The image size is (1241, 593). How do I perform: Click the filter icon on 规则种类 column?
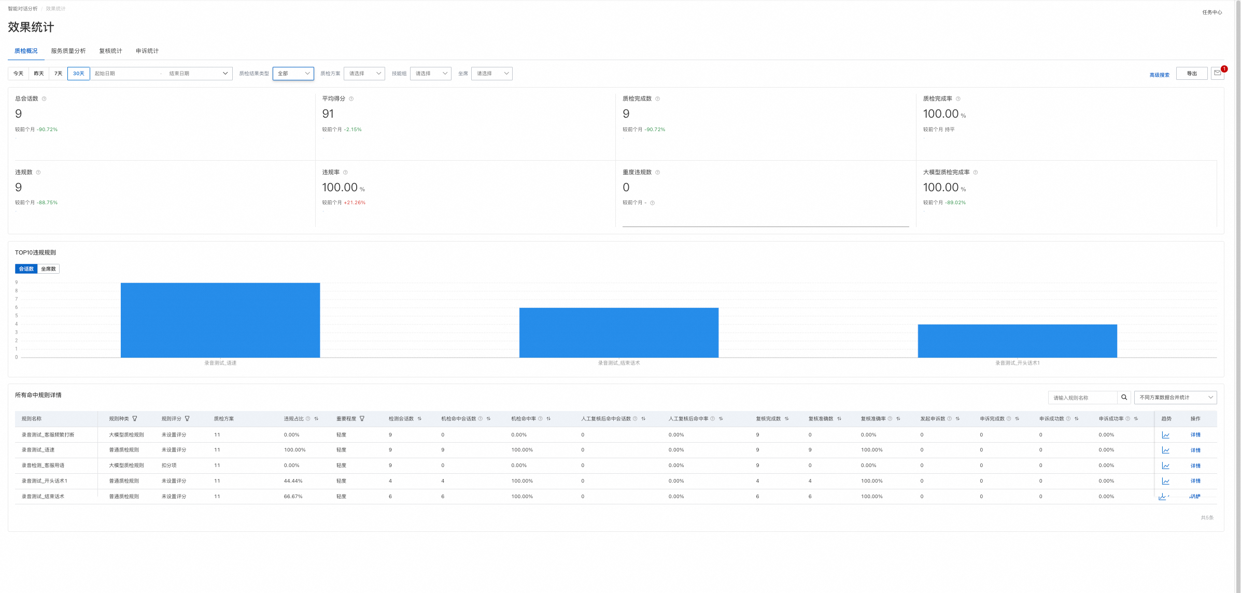[135, 419]
